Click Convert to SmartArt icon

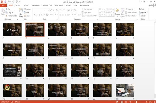(82, 16)
